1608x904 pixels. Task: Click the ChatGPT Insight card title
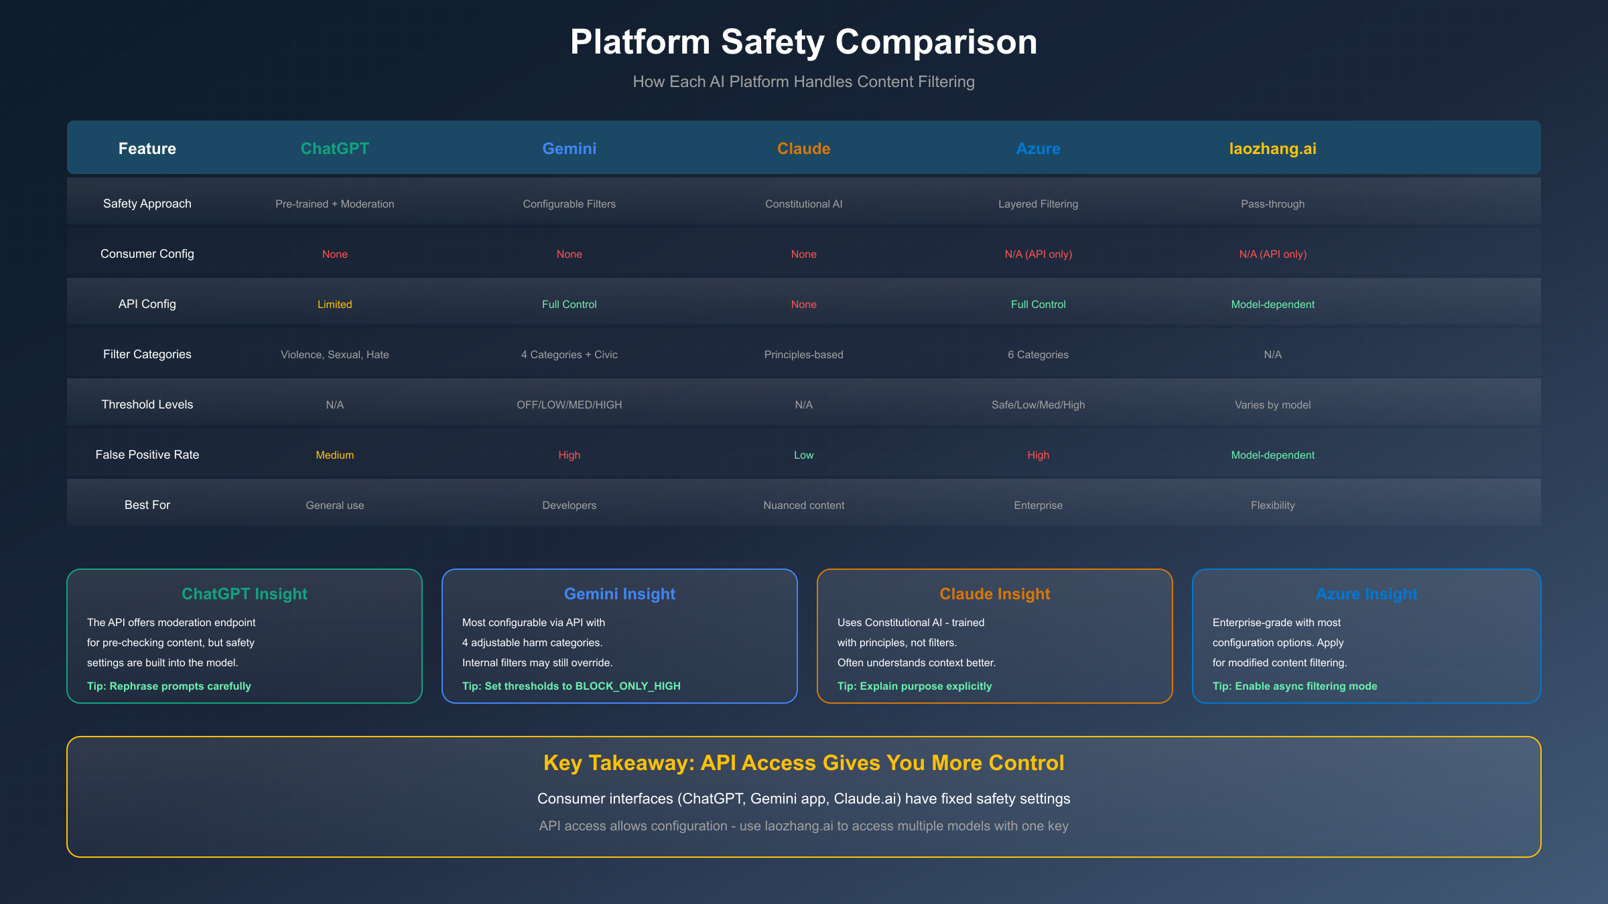(x=244, y=593)
